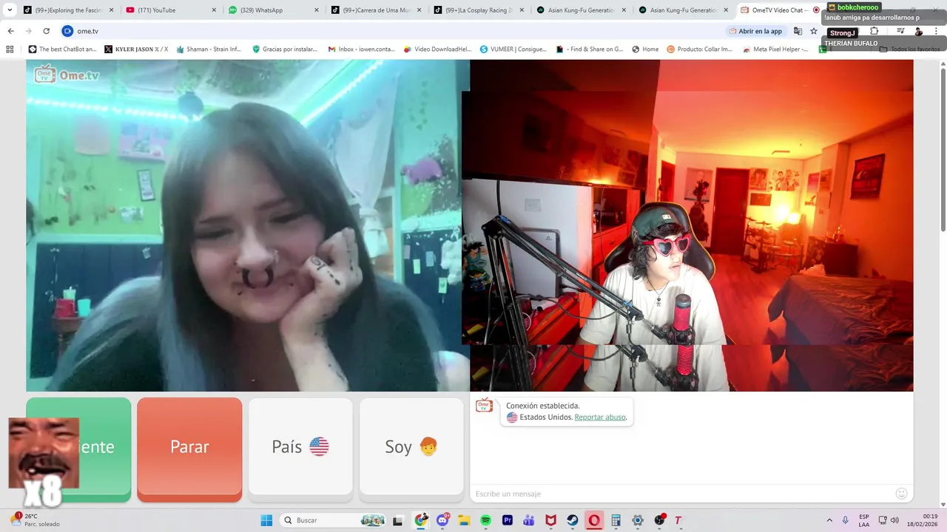
Task: Switch to the Exploring the Fascin TikTok tab
Action: pyautogui.click(x=68, y=10)
